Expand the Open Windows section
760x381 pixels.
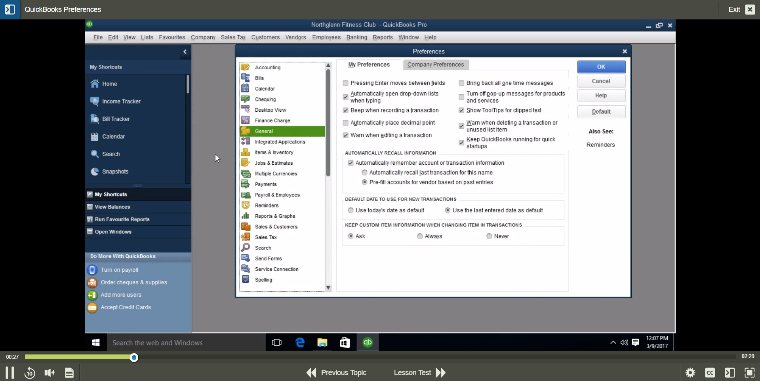click(112, 231)
